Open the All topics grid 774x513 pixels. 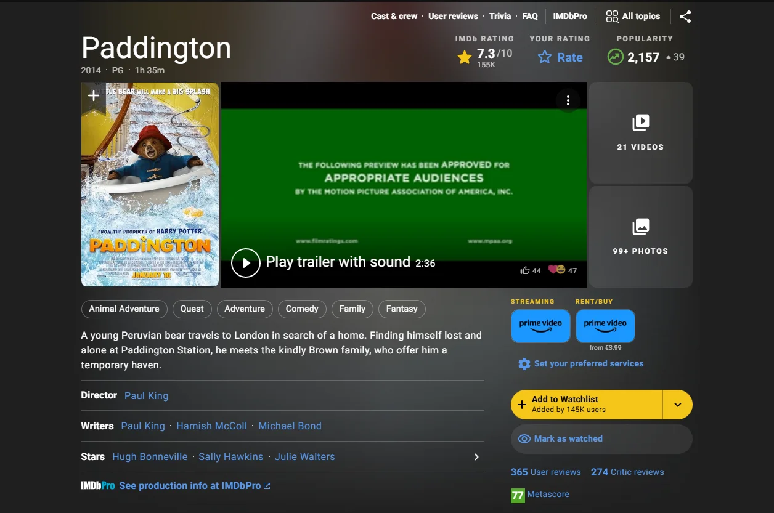point(633,16)
